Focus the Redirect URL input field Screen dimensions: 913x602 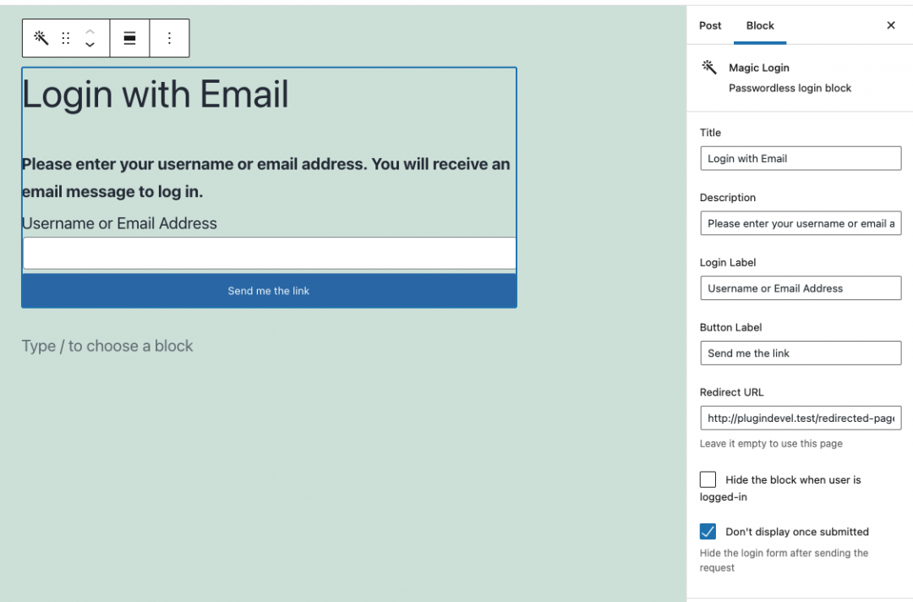click(800, 418)
